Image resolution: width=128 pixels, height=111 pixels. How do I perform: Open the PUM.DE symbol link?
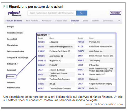pyautogui.click(x=41, y=65)
